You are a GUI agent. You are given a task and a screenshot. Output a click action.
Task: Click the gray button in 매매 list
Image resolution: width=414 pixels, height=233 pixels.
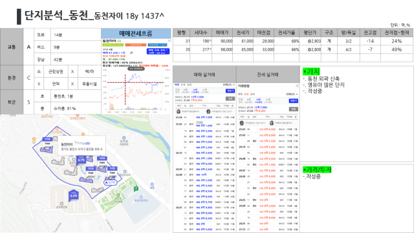[230, 98]
